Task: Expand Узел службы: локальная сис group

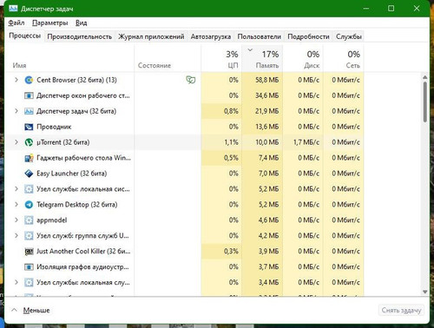Action: 16,189
